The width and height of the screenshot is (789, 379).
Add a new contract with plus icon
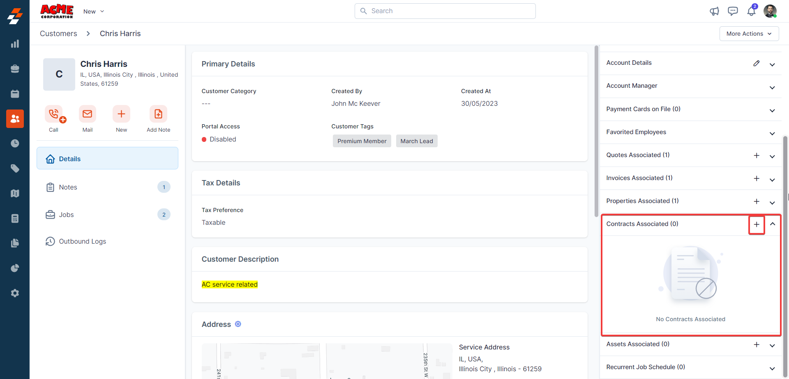(756, 224)
